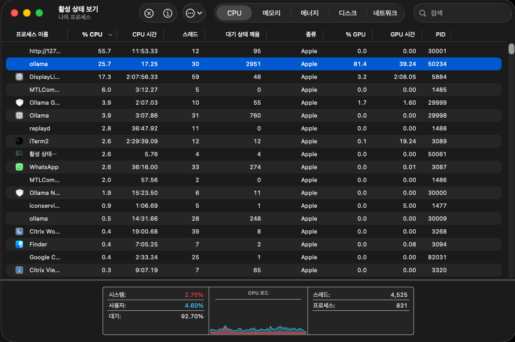Select the WhatsApp process name
Image resolution: width=515 pixels, height=342 pixels.
pos(44,167)
